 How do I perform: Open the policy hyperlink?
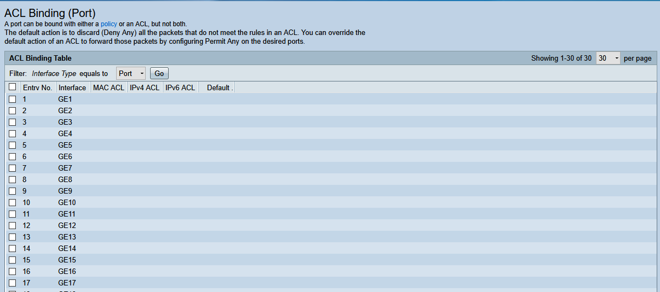(109, 24)
